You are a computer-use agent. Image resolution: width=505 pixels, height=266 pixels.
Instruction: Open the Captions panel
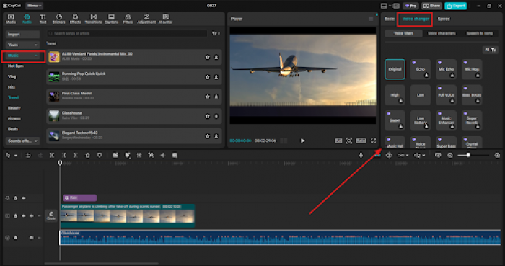(x=111, y=19)
